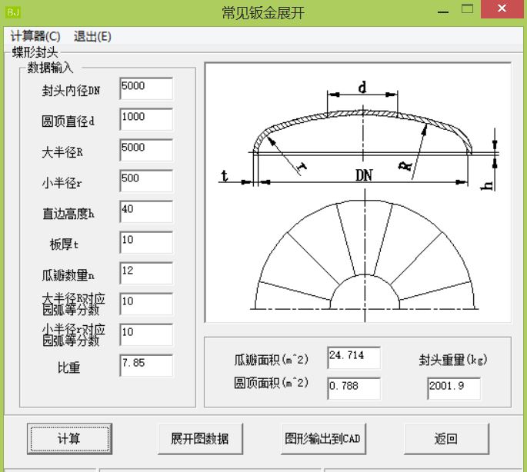527x472 pixels.
Task: Click the 直边高度h input box
Action: click(x=146, y=211)
